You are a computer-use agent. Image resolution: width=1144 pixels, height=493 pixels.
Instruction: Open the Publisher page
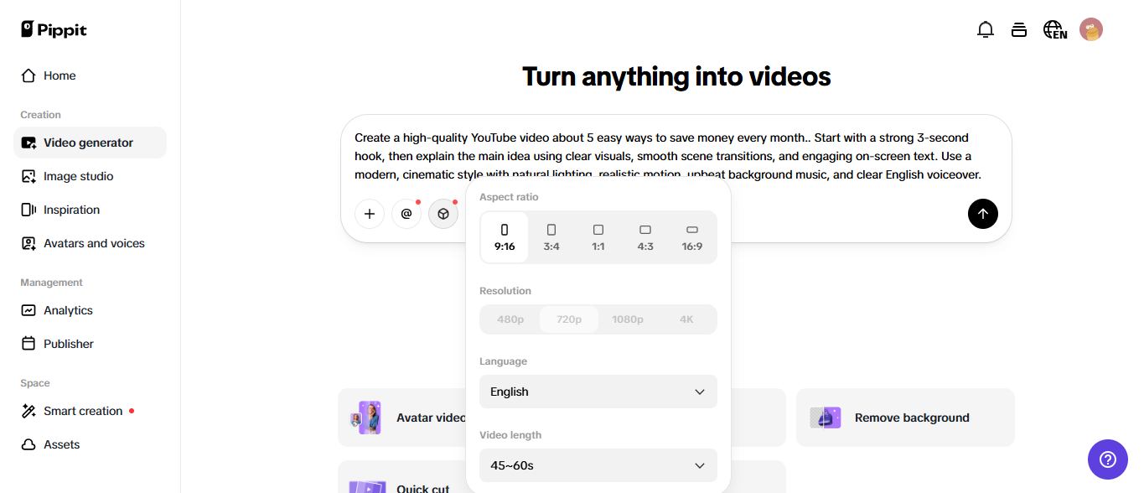[x=90, y=344]
